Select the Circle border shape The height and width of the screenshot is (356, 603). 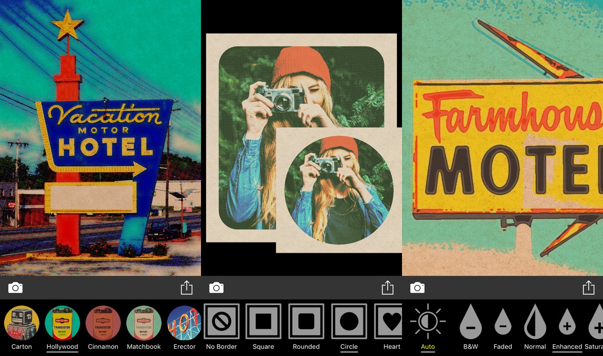tap(349, 322)
